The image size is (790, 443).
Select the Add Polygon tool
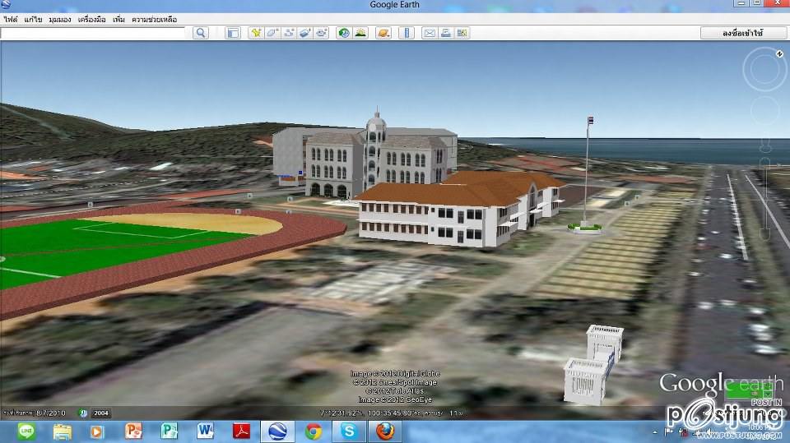272,33
